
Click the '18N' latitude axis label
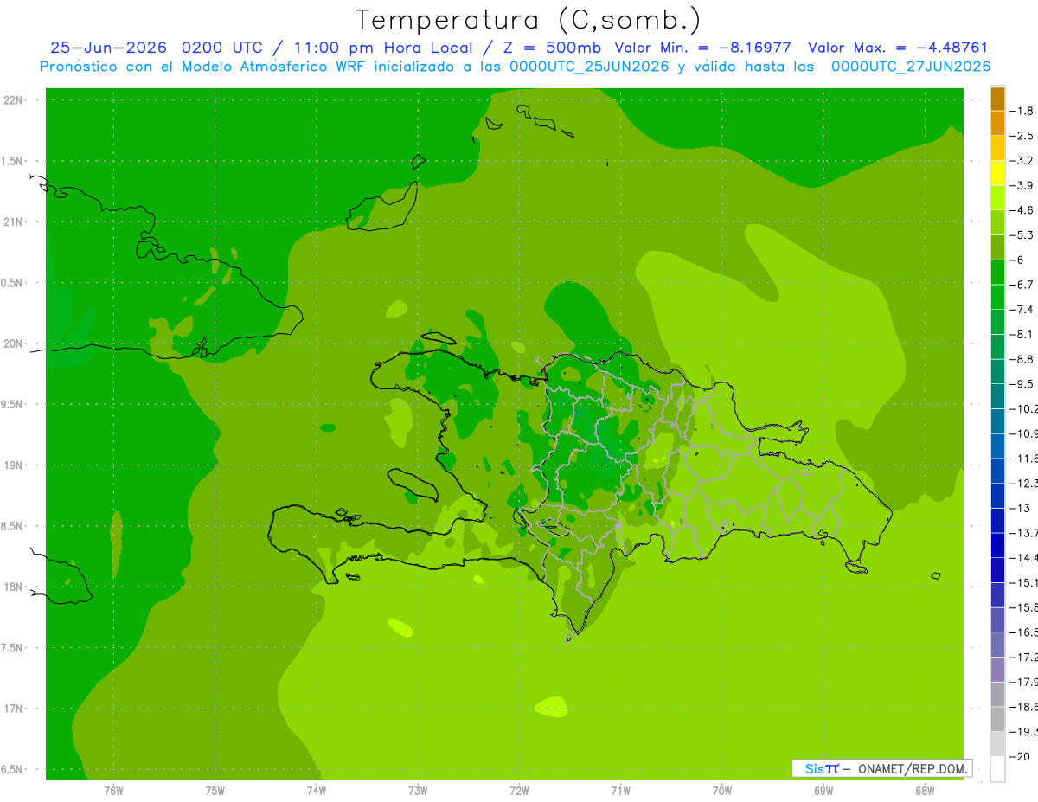pyautogui.click(x=14, y=587)
